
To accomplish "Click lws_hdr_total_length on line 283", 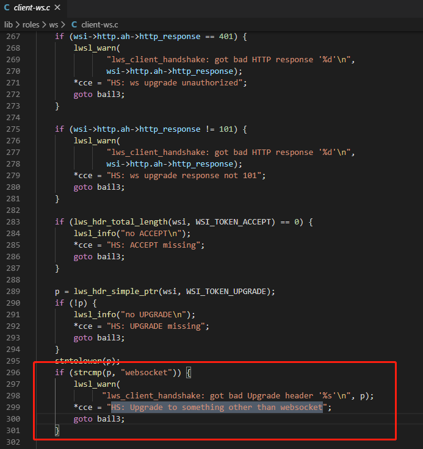I will 121,222.
